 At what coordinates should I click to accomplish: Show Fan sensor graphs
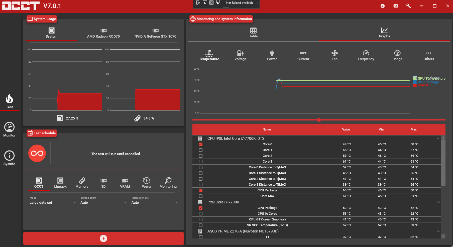point(334,55)
